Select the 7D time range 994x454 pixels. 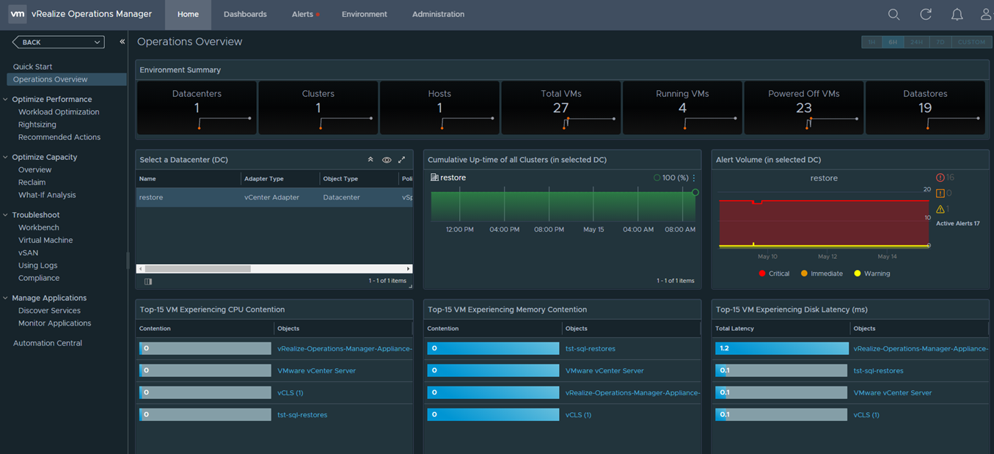[941, 42]
